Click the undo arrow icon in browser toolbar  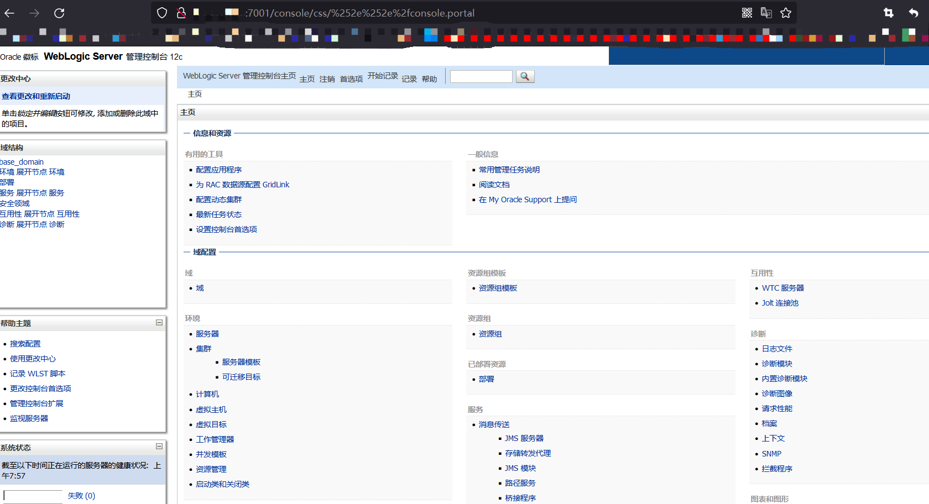pos(914,13)
